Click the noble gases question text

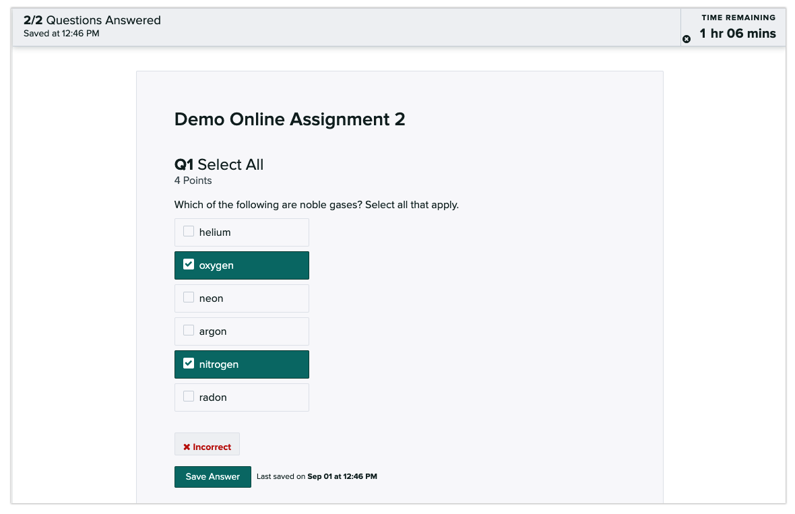[x=317, y=205]
